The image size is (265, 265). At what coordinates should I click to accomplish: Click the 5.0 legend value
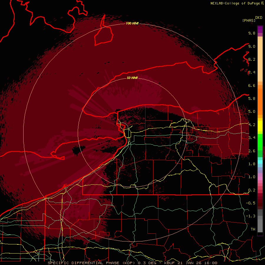tap(252, 112)
